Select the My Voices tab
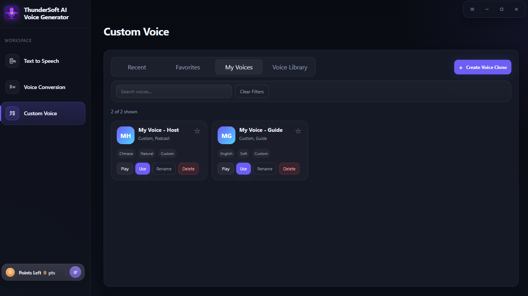This screenshot has height=296, width=528. [239, 67]
